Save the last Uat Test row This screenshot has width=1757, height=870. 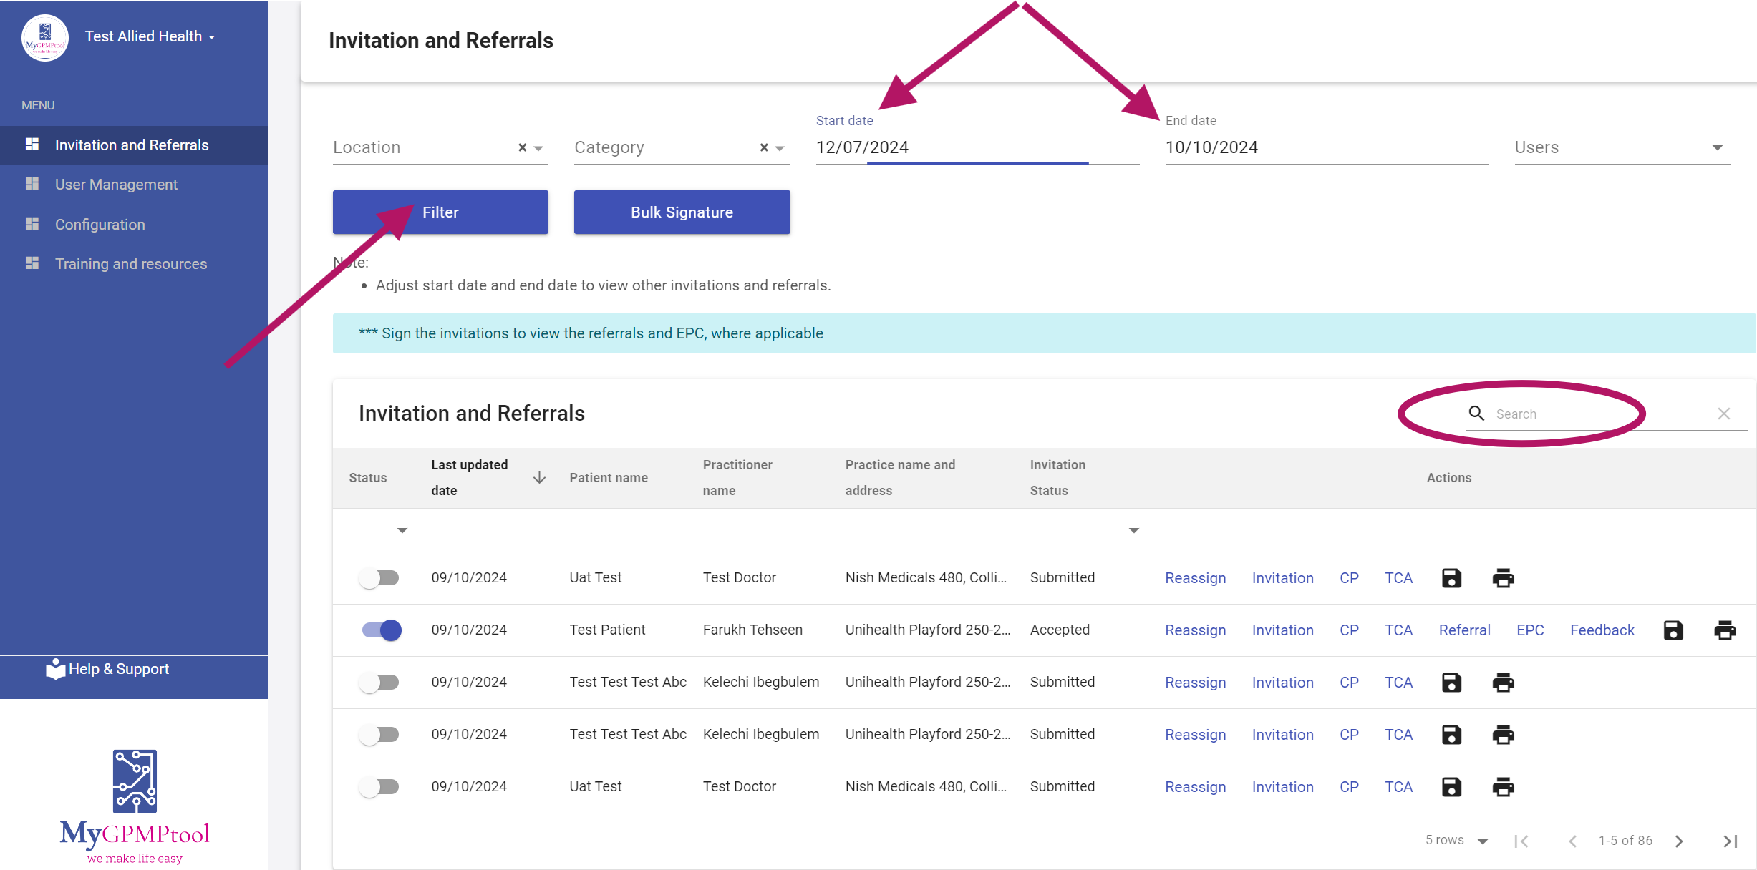tap(1451, 787)
